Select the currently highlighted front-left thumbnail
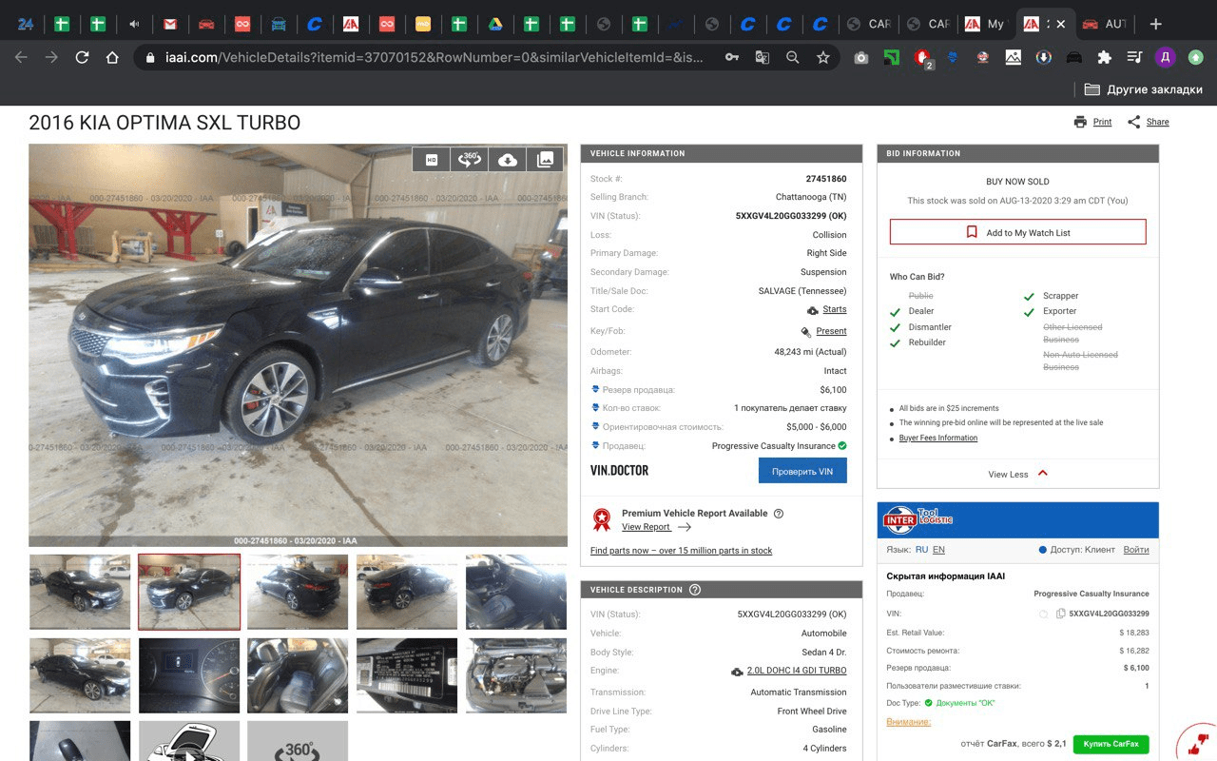 point(189,592)
